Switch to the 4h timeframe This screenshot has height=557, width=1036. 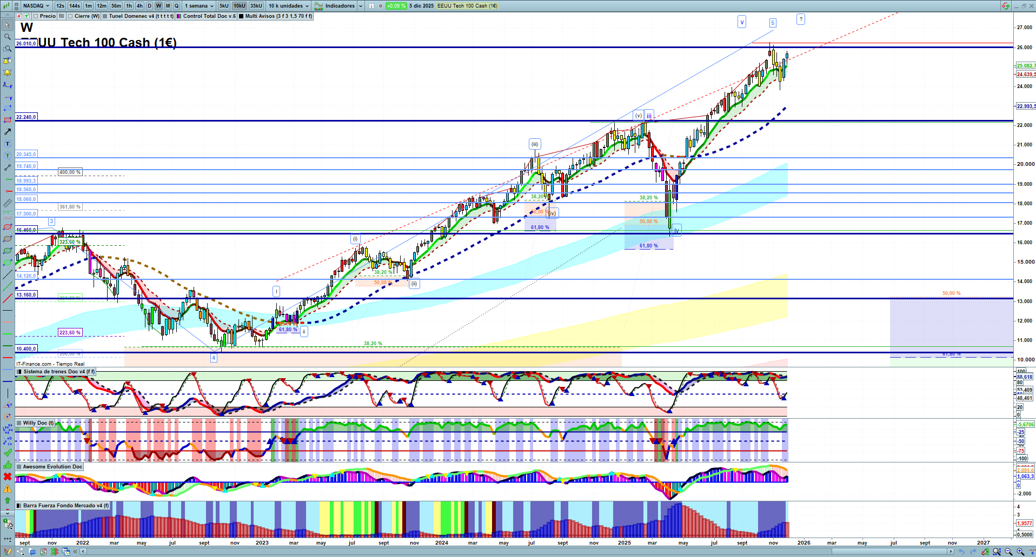140,6
